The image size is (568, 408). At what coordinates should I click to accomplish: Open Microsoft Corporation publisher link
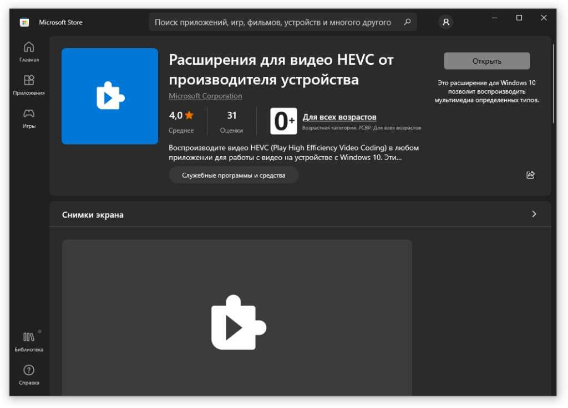click(205, 96)
